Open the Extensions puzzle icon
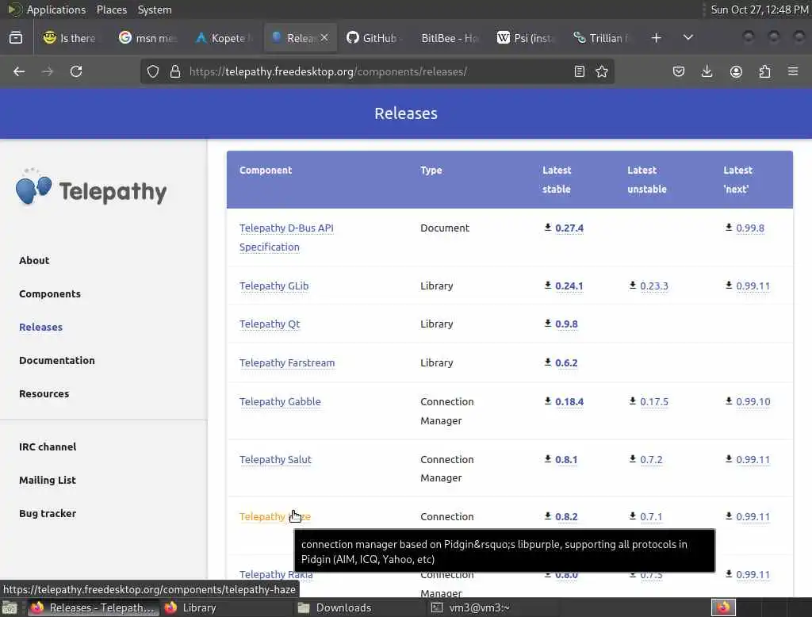 click(764, 71)
